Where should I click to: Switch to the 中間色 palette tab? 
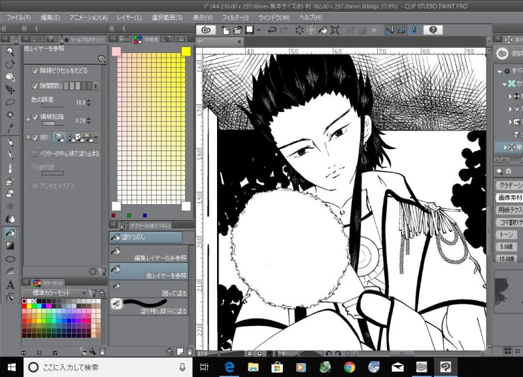146,39
